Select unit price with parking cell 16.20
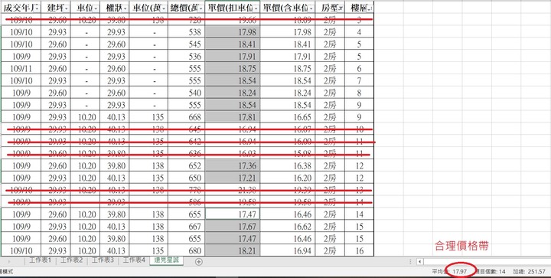 tap(288, 178)
